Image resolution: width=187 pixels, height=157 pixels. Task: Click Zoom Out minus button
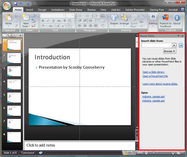click(146, 153)
